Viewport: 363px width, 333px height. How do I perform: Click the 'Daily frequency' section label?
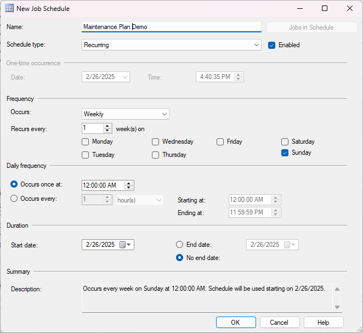tap(26, 166)
